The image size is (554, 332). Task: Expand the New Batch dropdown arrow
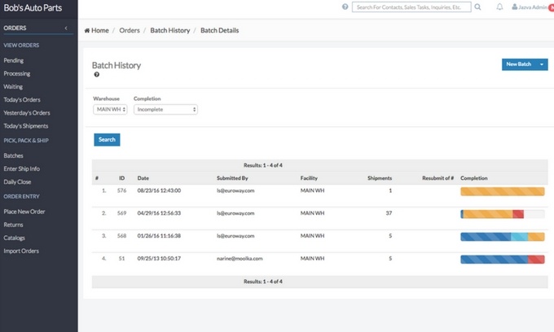point(542,64)
